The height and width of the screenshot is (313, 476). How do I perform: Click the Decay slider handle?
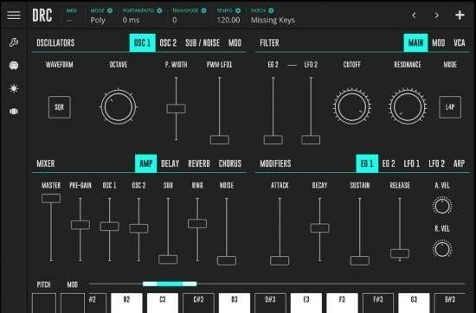(319, 227)
